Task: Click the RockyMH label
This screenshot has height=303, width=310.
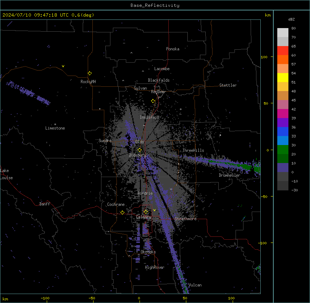Action: pyautogui.click(x=88, y=82)
